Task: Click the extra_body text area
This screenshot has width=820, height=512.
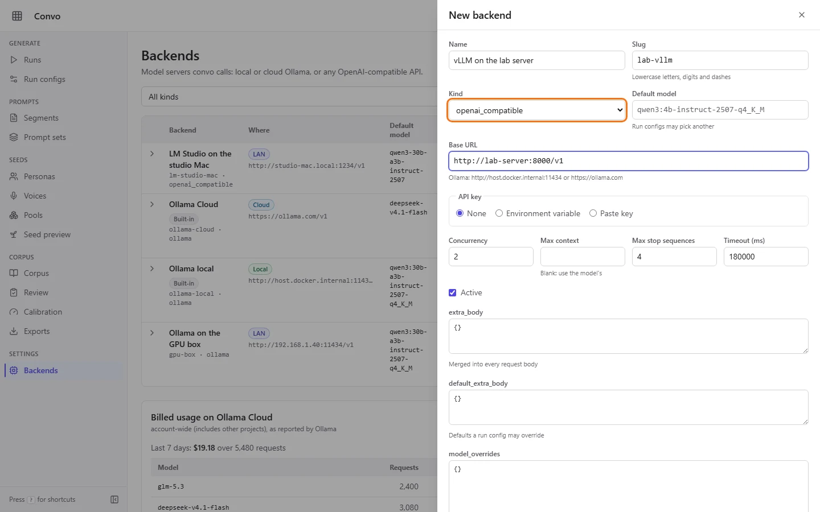Action: pos(629,336)
